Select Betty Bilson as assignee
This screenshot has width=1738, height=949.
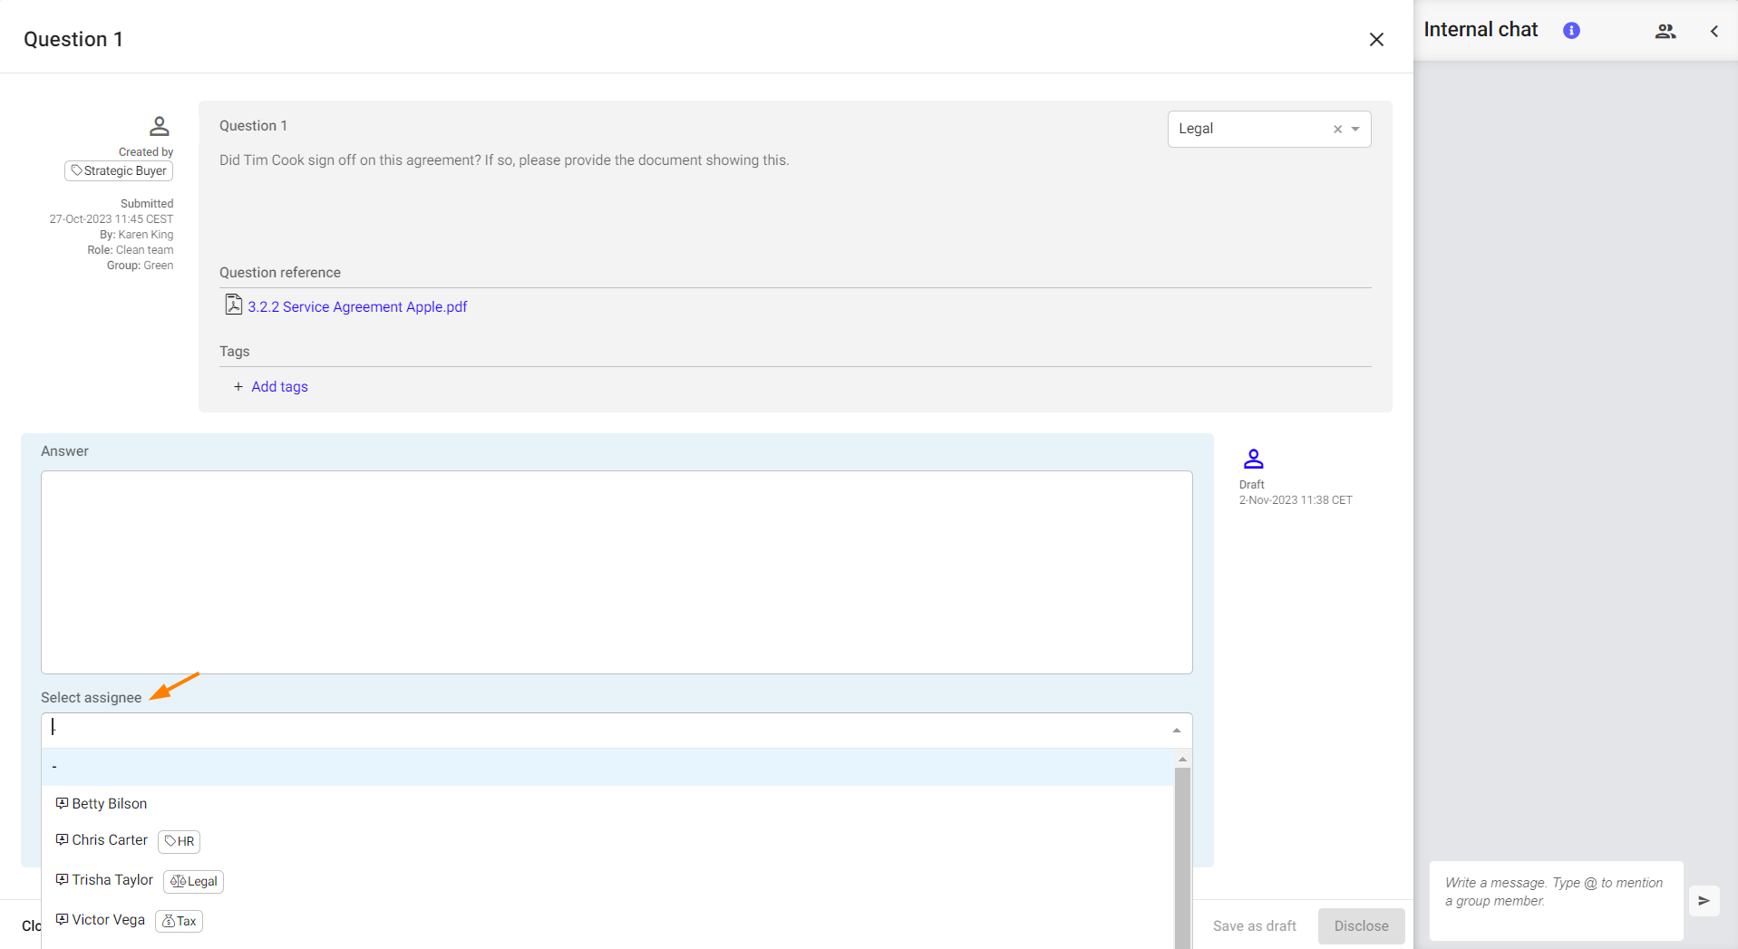click(109, 804)
